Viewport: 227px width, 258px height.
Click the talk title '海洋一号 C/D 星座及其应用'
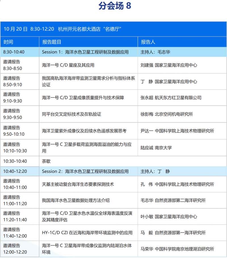68,65
